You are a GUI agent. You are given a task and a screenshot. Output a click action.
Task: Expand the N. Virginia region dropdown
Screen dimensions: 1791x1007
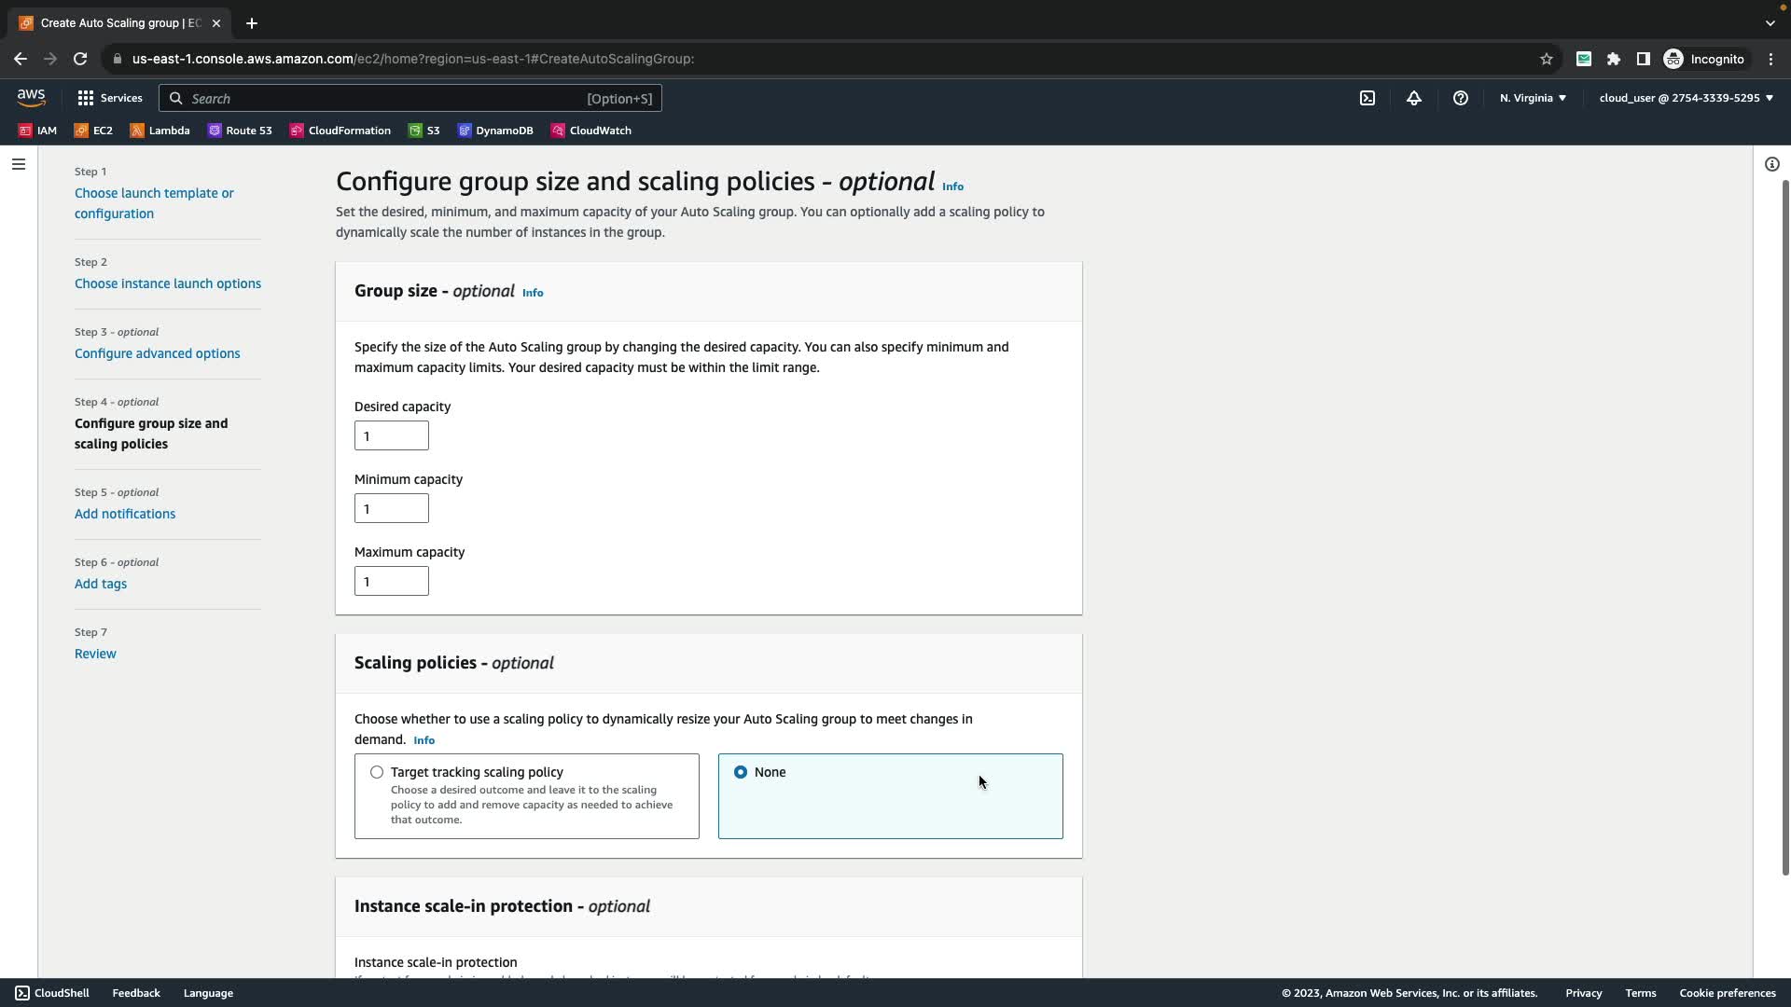click(x=1533, y=98)
